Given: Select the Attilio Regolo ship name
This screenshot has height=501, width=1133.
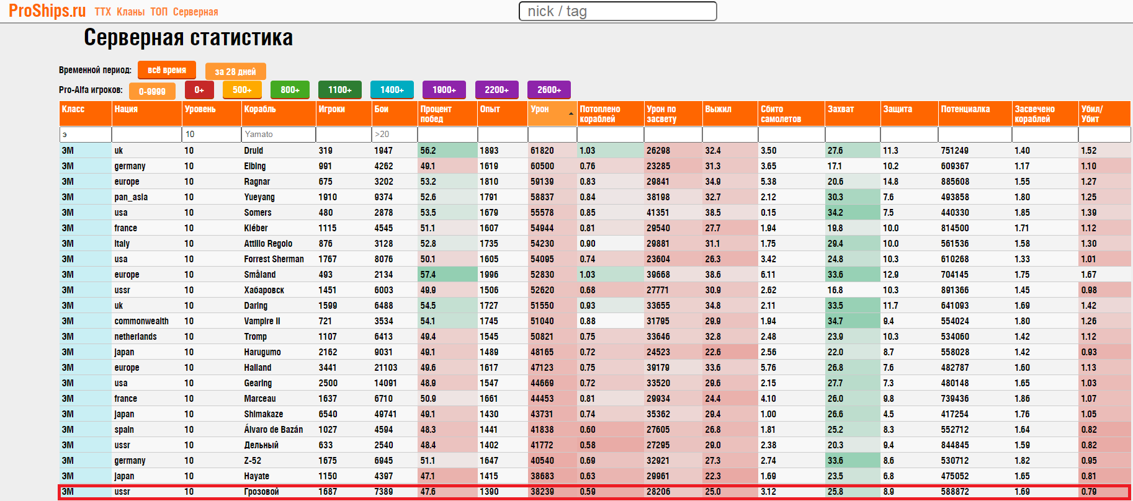Looking at the screenshot, I should pyautogui.click(x=268, y=244).
